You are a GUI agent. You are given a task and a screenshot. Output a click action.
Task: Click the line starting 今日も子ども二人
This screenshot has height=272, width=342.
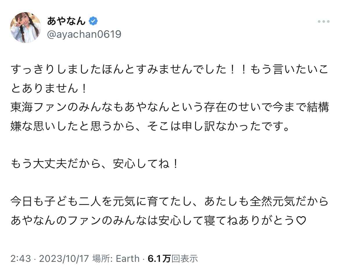(170, 201)
